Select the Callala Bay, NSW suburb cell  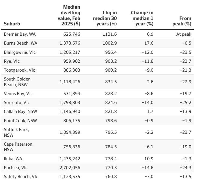tap(18, 111)
